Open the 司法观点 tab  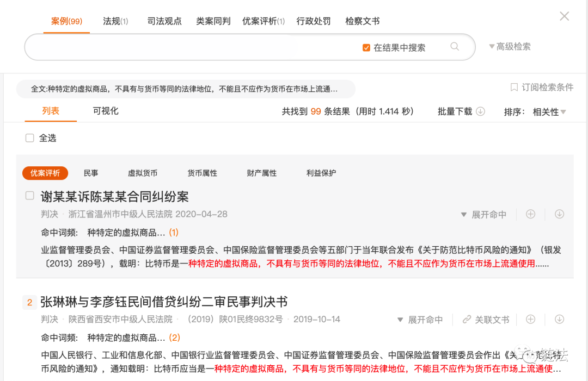(164, 21)
